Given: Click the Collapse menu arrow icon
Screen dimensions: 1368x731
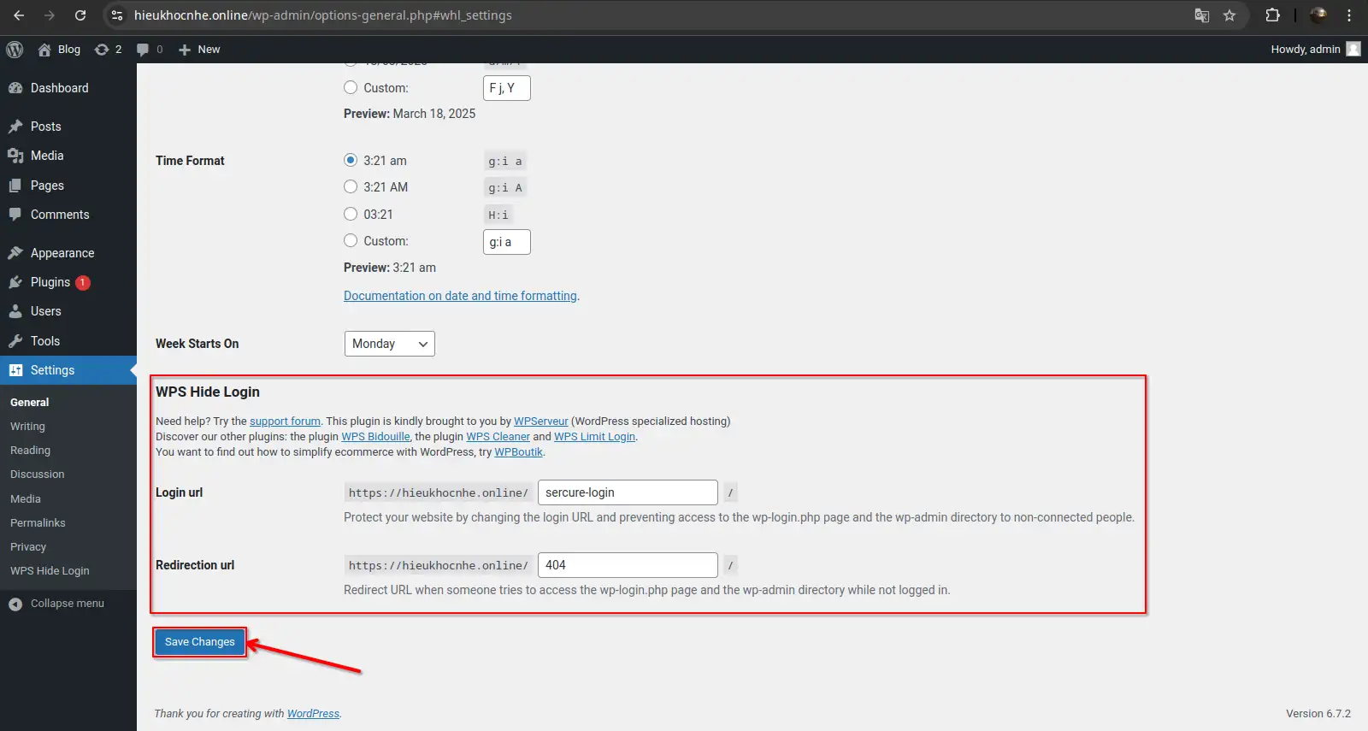Looking at the screenshot, I should pos(15,604).
